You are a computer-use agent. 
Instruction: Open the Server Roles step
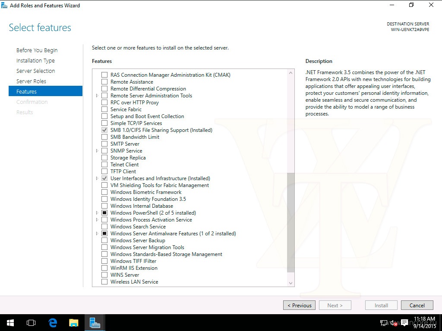click(31, 81)
